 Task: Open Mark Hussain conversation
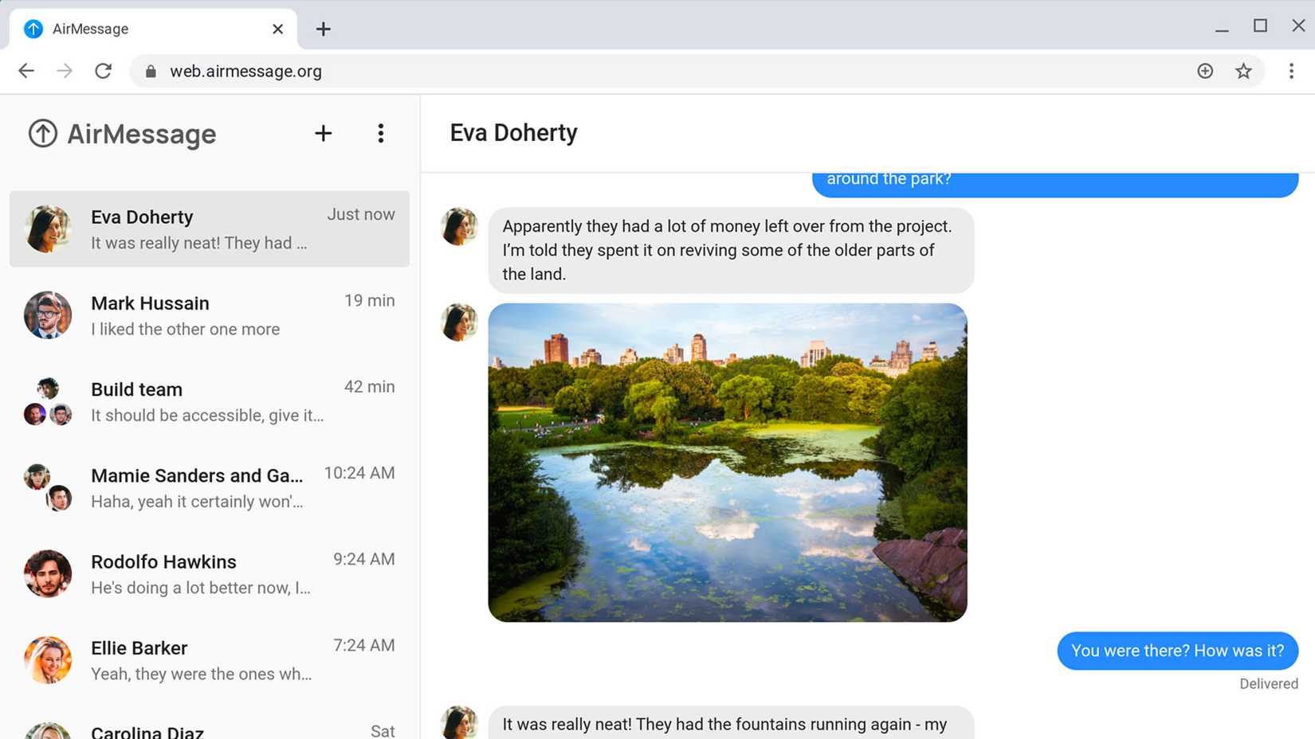click(x=209, y=315)
